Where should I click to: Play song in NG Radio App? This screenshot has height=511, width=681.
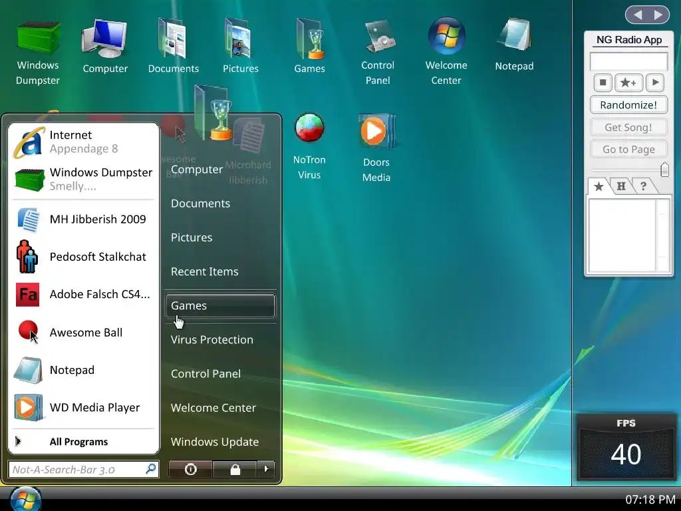tap(655, 82)
